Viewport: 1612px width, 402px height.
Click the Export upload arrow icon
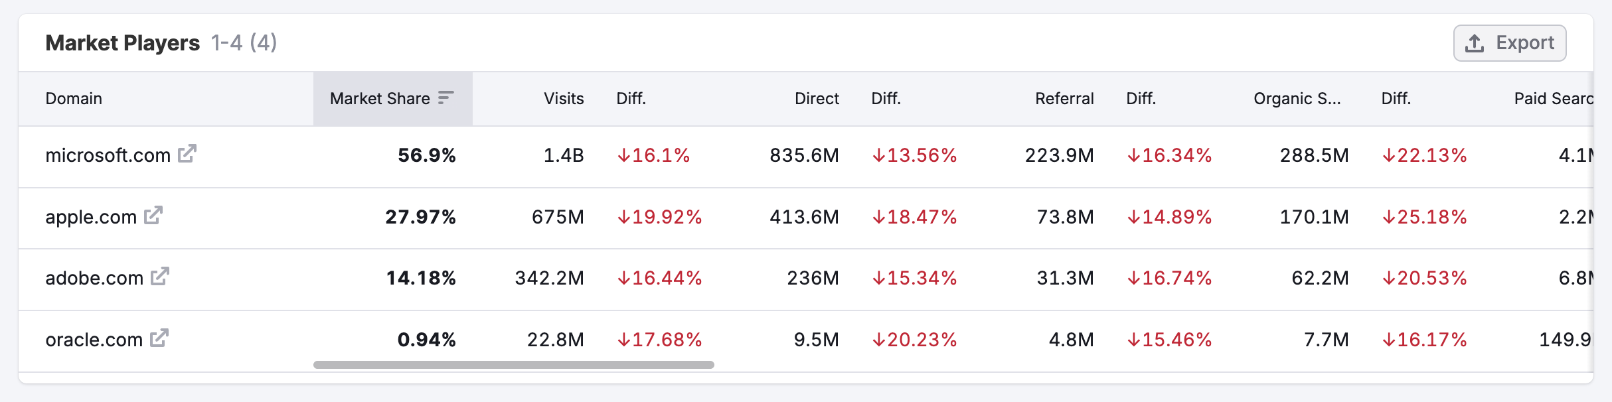tap(1475, 43)
